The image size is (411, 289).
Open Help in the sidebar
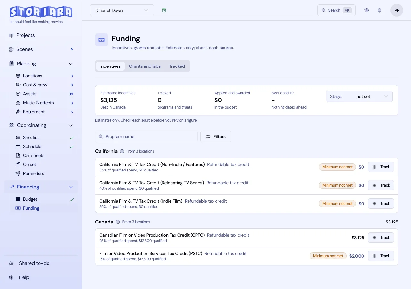coord(41,277)
